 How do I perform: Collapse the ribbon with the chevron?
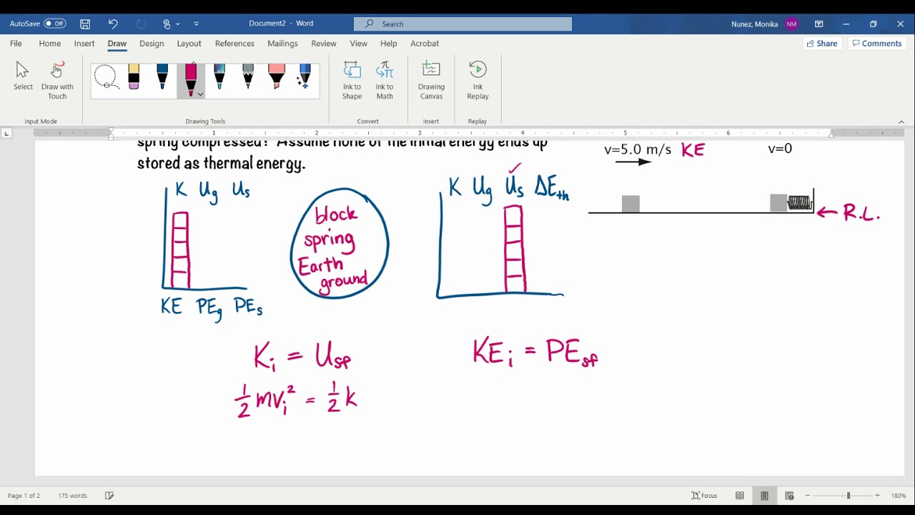901,122
